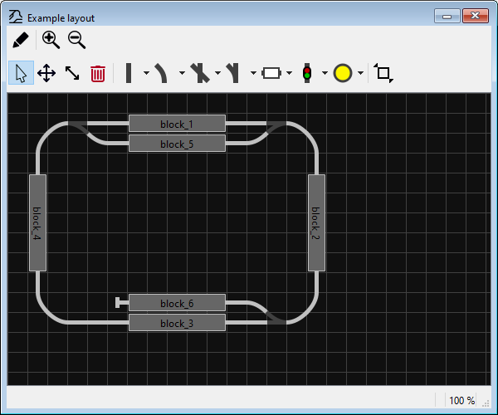The width and height of the screenshot is (498, 415).
Task: Select block_6 on the layout canvas
Action: tap(177, 303)
